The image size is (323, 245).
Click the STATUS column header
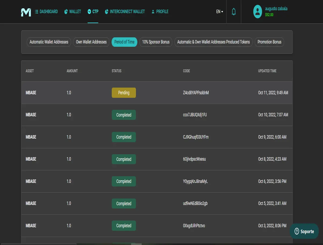[x=117, y=71]
